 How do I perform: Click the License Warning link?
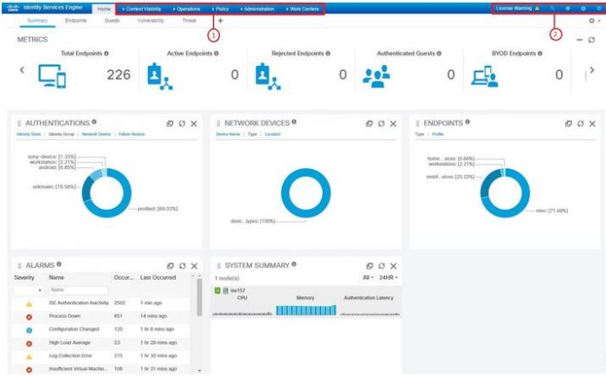pyautogui.click(x=516, y=8)
